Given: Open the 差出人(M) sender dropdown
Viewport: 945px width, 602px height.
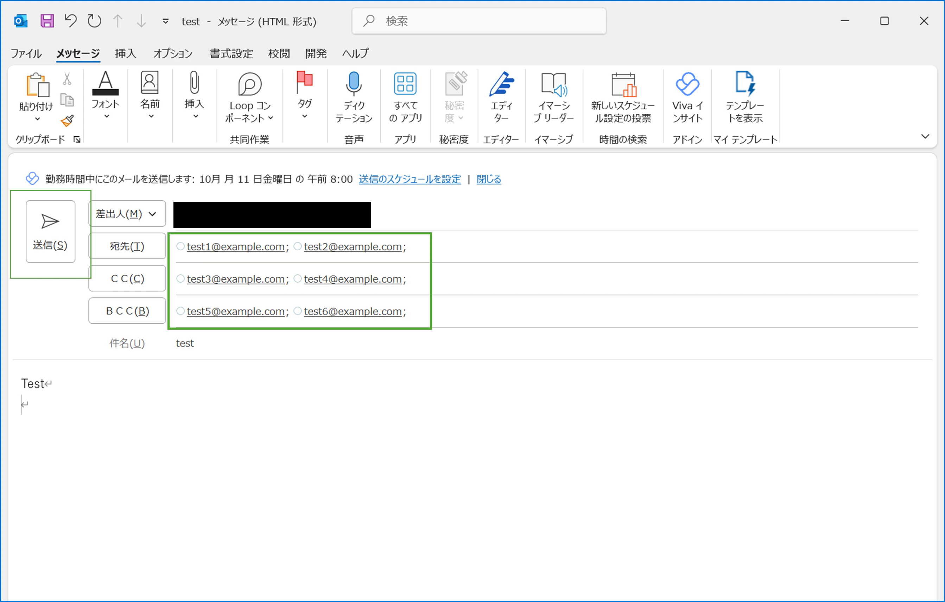Looking at the screenshot, I should point(127,214).
